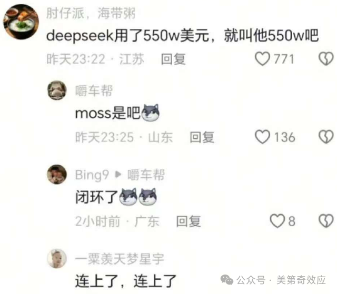The width and height of the screenshot is (337, 294).
Task: Like the moss是吧 reply
Action: [x=262, y=137]
